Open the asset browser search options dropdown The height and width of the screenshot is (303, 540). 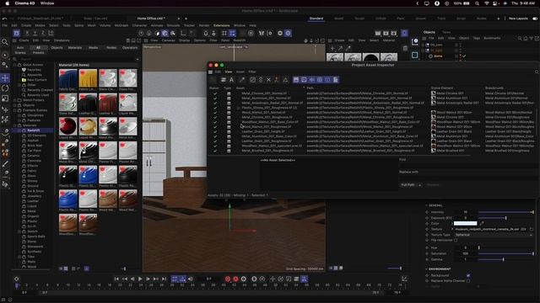[x=138, y=60]
